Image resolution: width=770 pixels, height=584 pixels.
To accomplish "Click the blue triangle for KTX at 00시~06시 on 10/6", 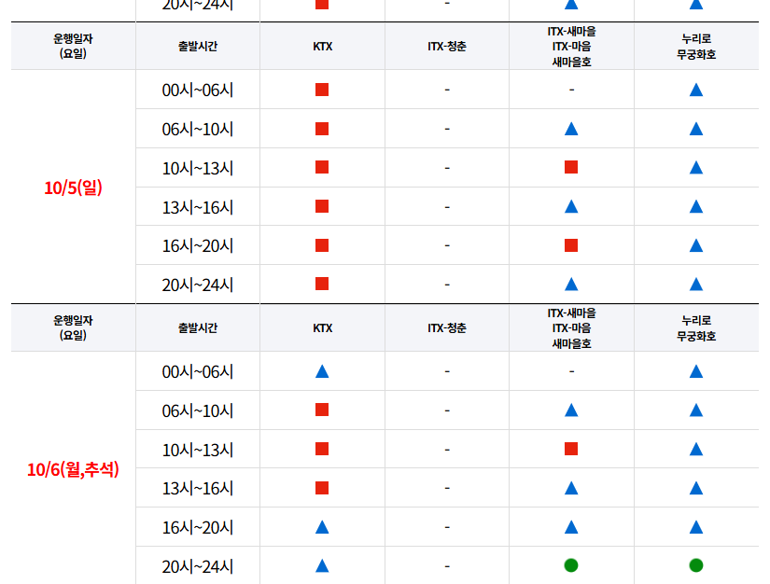I will (321, 370).
